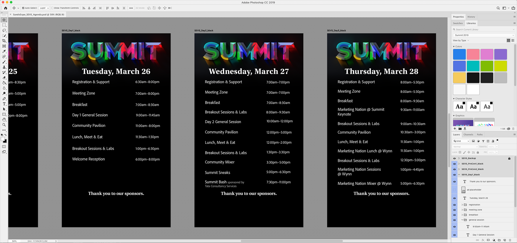Open the View by Type dropdown

click(461, 40)
